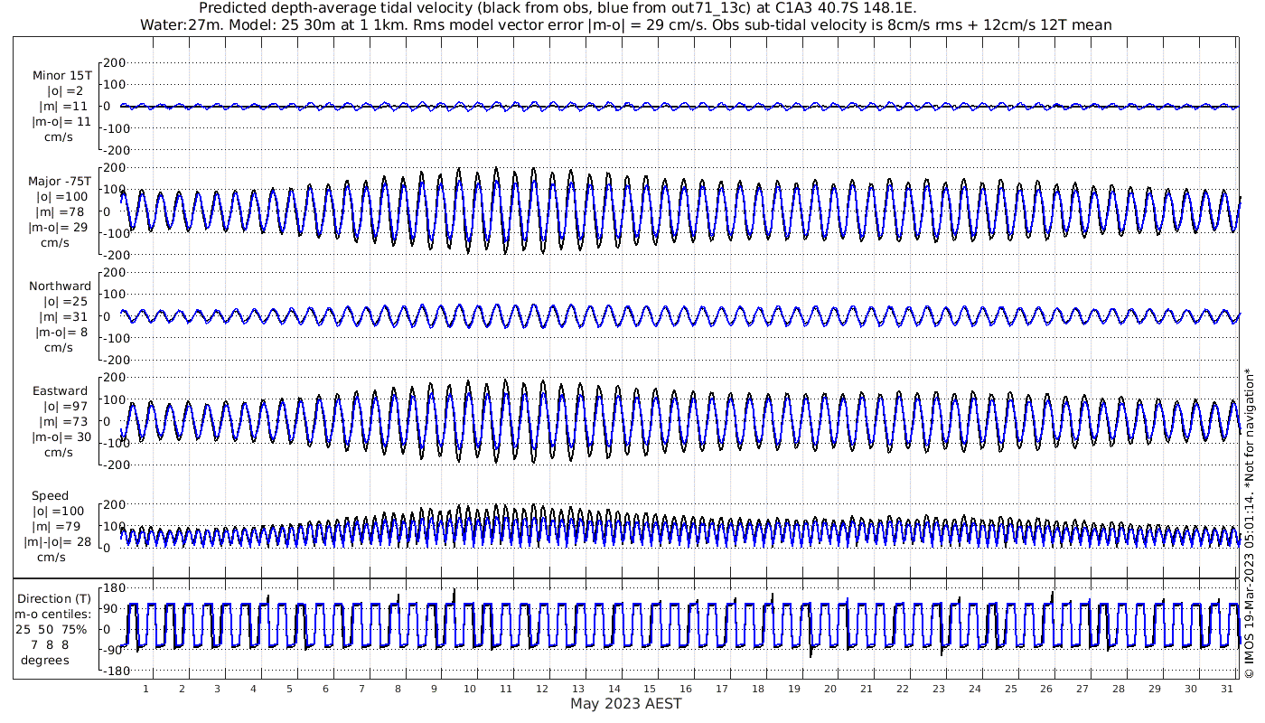The width and height of the screenshot is (1265, 723).
Task: Select "|o| =97" in the Eastward panel
Action: (65, 407)
